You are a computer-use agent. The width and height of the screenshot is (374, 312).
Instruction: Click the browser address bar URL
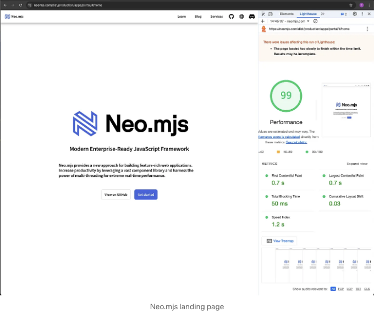tap(68, 5)
